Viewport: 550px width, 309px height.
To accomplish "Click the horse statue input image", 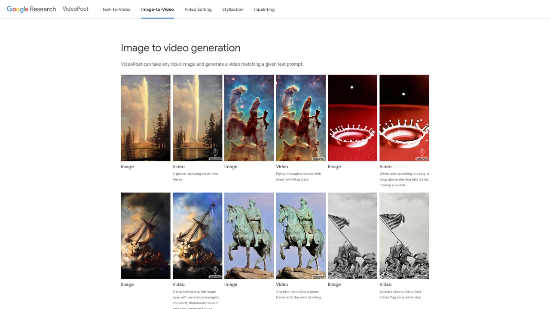I will [249, 236].
